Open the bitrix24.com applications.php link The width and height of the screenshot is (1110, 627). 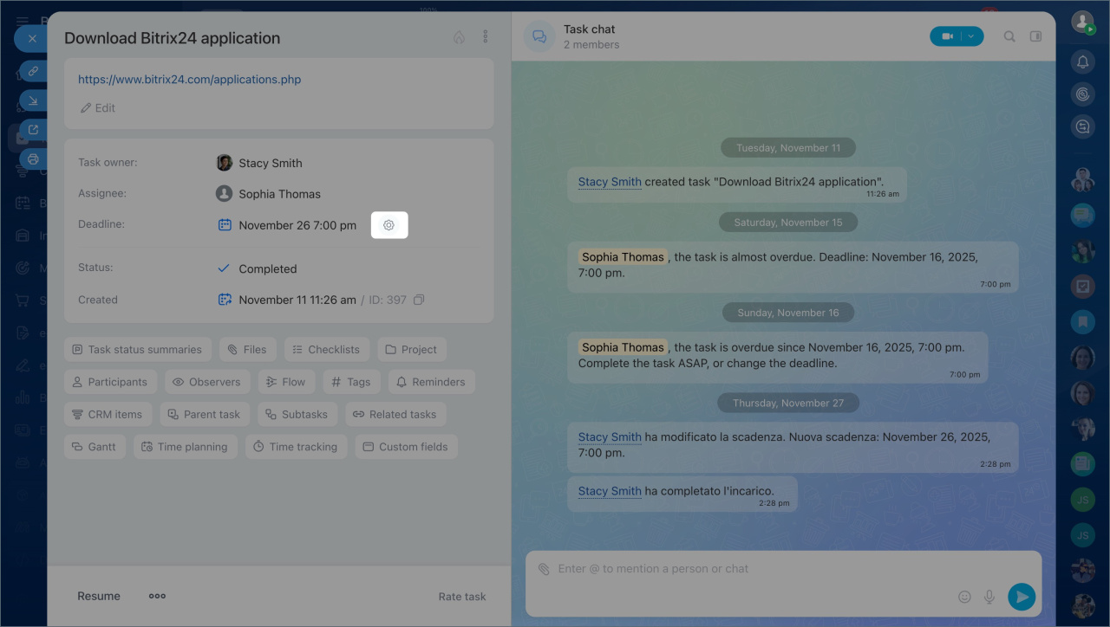click(189, 79)
